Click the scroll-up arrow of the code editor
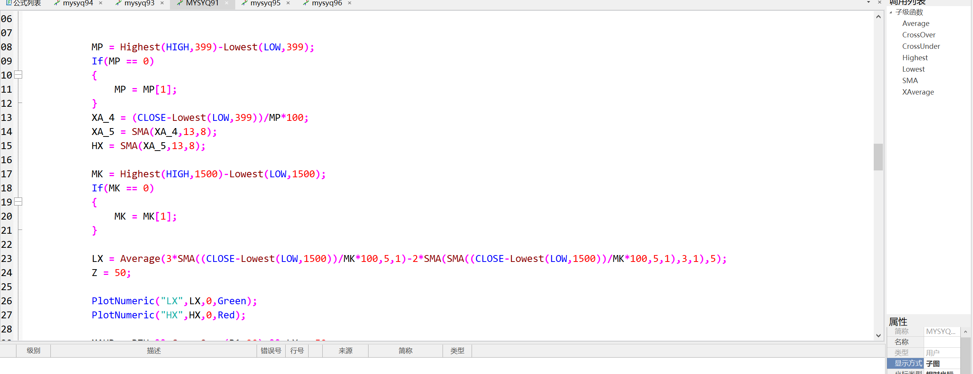This screenshot has width=973, height=374. (x=878, y=17)
